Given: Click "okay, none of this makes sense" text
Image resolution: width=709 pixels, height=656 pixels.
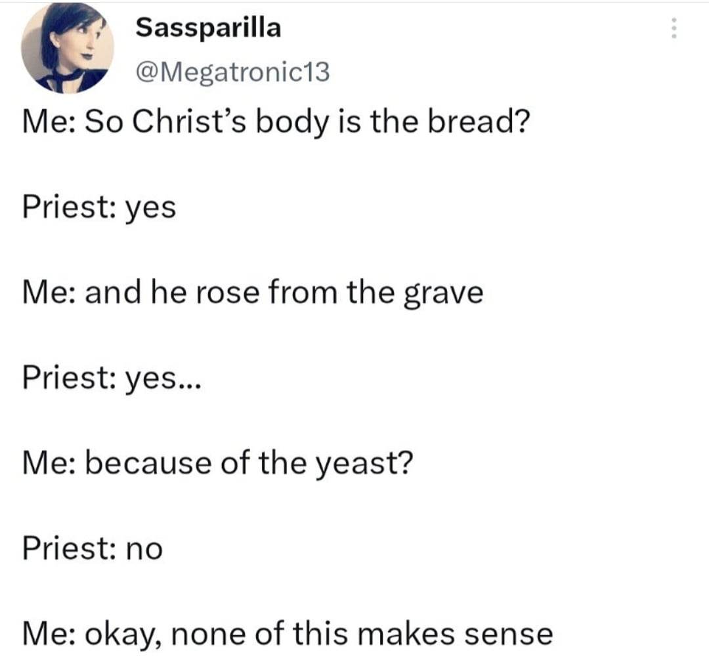Looking at the screenshot, I should (x=319, y=634).
